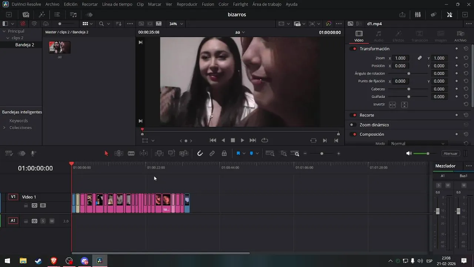Click the Detail Zoom timeline icon
This screenshot has width=474, height=267.
pyautogui.click(x=284, y=154)
